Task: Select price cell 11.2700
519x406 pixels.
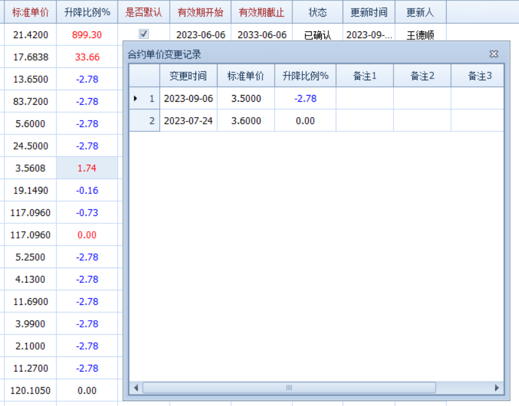Action: pyautogui.click(x=30, y=368)
